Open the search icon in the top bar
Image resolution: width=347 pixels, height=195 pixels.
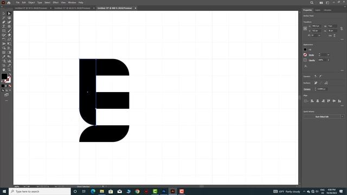[x=312, y=3]
